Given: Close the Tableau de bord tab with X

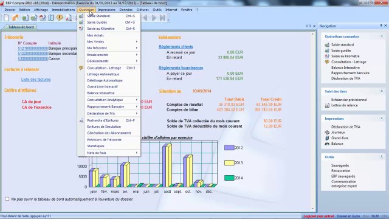Looking at the screenshot, I should pos(314,26).
